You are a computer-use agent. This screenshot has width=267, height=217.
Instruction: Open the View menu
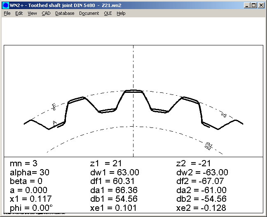[x=32, y=13]
